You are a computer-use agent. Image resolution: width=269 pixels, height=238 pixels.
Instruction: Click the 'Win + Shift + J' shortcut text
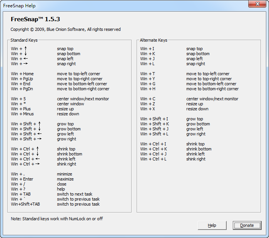(x=154, y=129)
